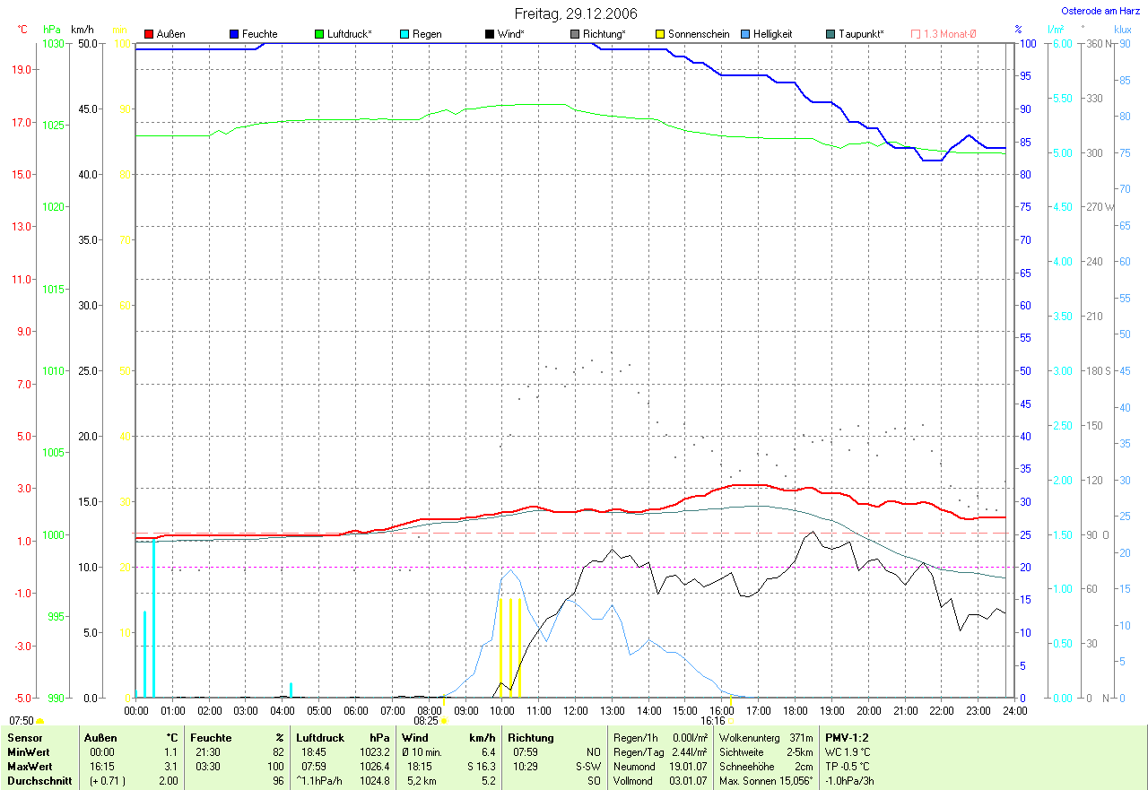Click the yellow Sonnenschein legend square
The image size is (1148, 790).
pyautogui.click(x=660, y=34)
